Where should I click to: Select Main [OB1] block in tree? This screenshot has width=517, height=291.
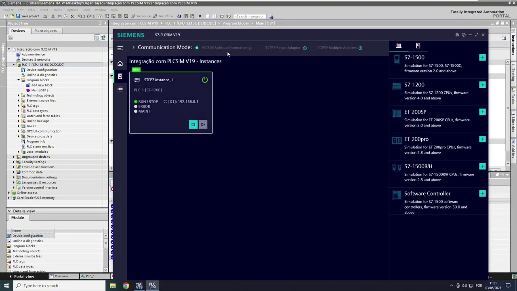[x=39, y=90]
